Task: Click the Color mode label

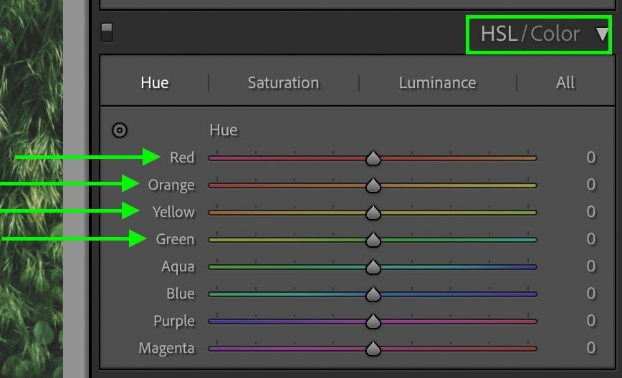Action: point(555,34)
